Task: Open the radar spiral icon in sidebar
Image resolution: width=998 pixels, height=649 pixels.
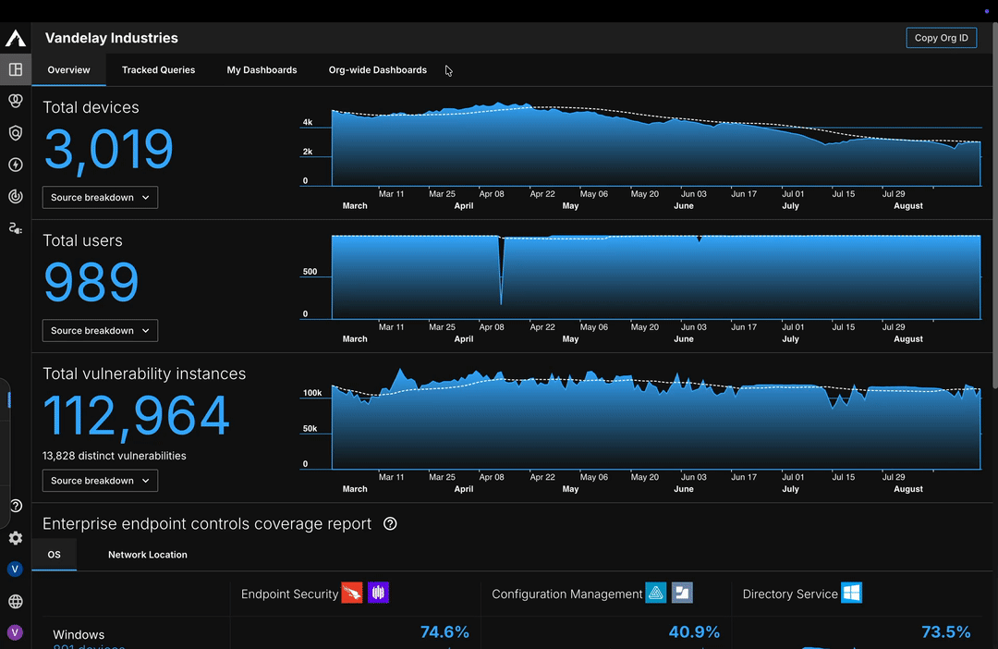Action: click(x=16, y=196)
